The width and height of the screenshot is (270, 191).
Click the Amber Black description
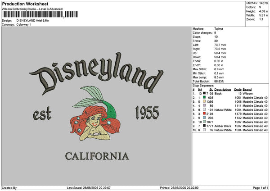pos(223,126)
